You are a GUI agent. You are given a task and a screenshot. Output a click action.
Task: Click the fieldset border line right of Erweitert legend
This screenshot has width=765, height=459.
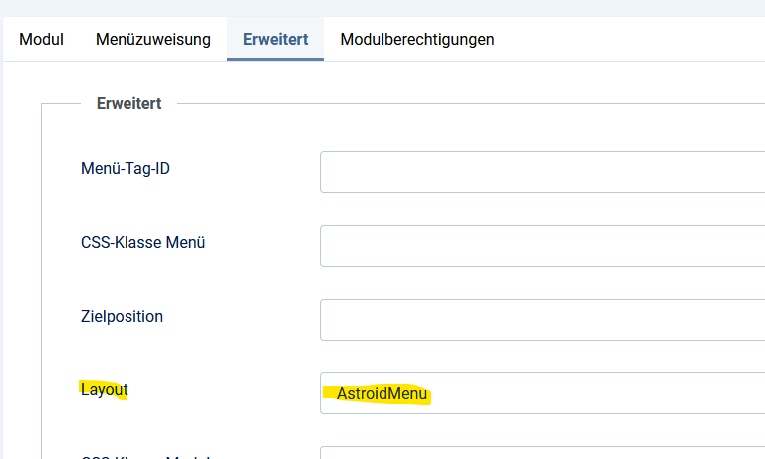click(468, 102)
